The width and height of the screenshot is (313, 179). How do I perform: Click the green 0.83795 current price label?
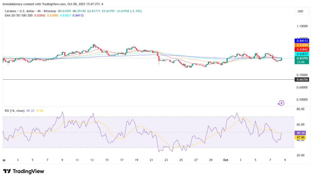(x=302, y=58)
